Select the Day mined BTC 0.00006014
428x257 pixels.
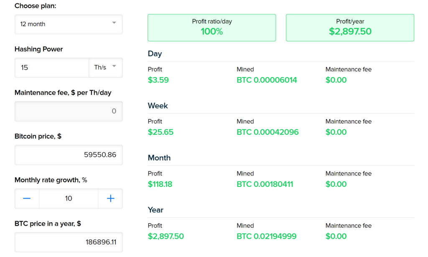coord(267,80)
